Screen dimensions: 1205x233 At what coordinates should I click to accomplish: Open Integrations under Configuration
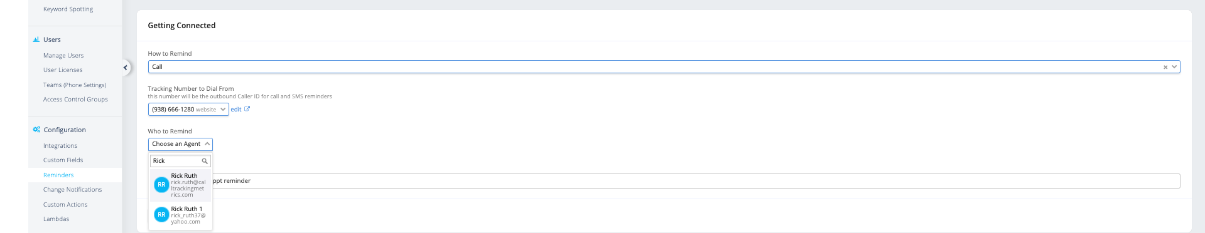[x=60, y=146]
